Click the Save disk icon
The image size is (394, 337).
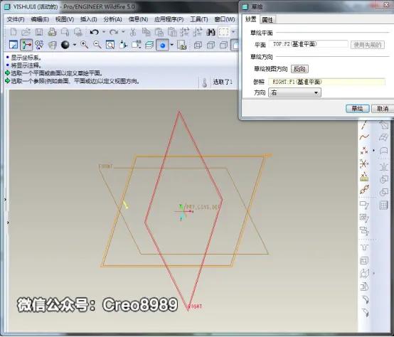[x=39, y=32]
